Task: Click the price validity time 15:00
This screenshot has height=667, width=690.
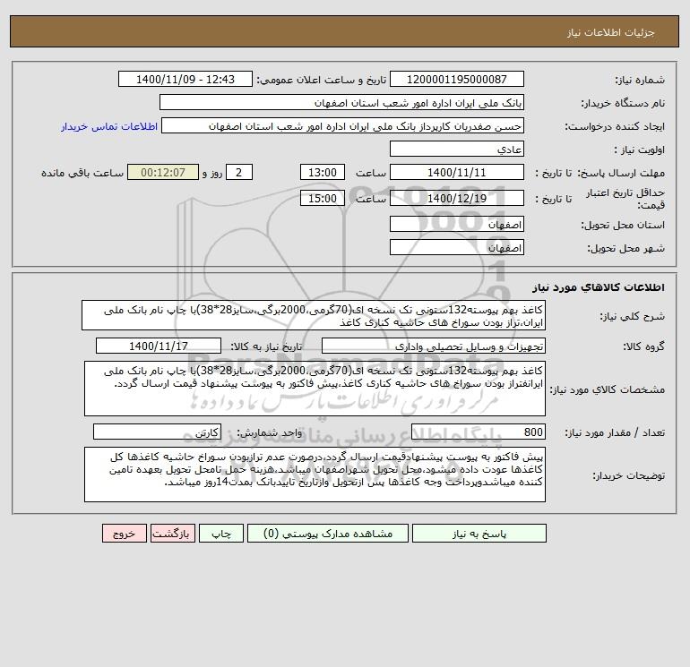Action: pos(322,198)
